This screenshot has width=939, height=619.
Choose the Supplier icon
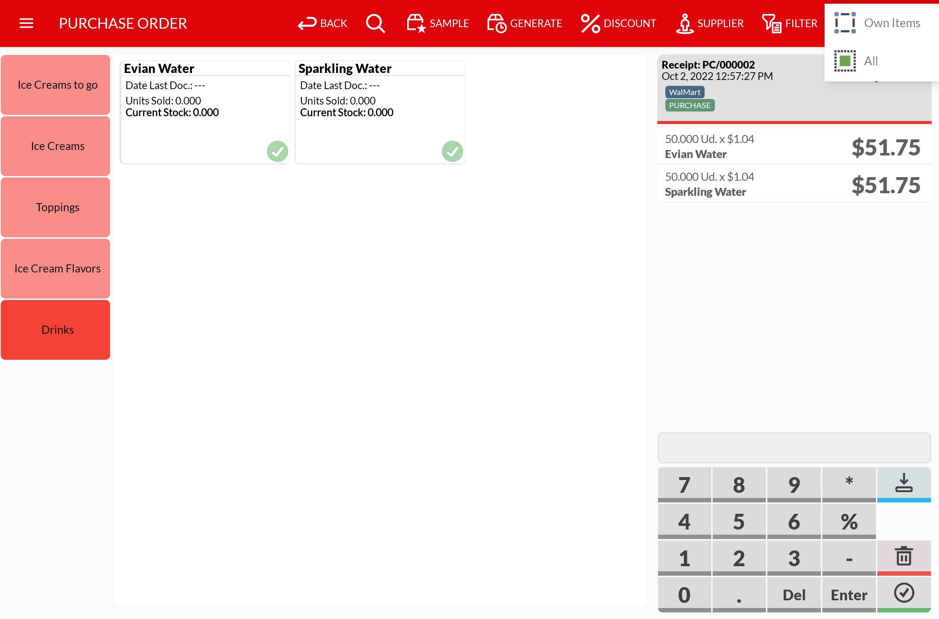(685, 23)
